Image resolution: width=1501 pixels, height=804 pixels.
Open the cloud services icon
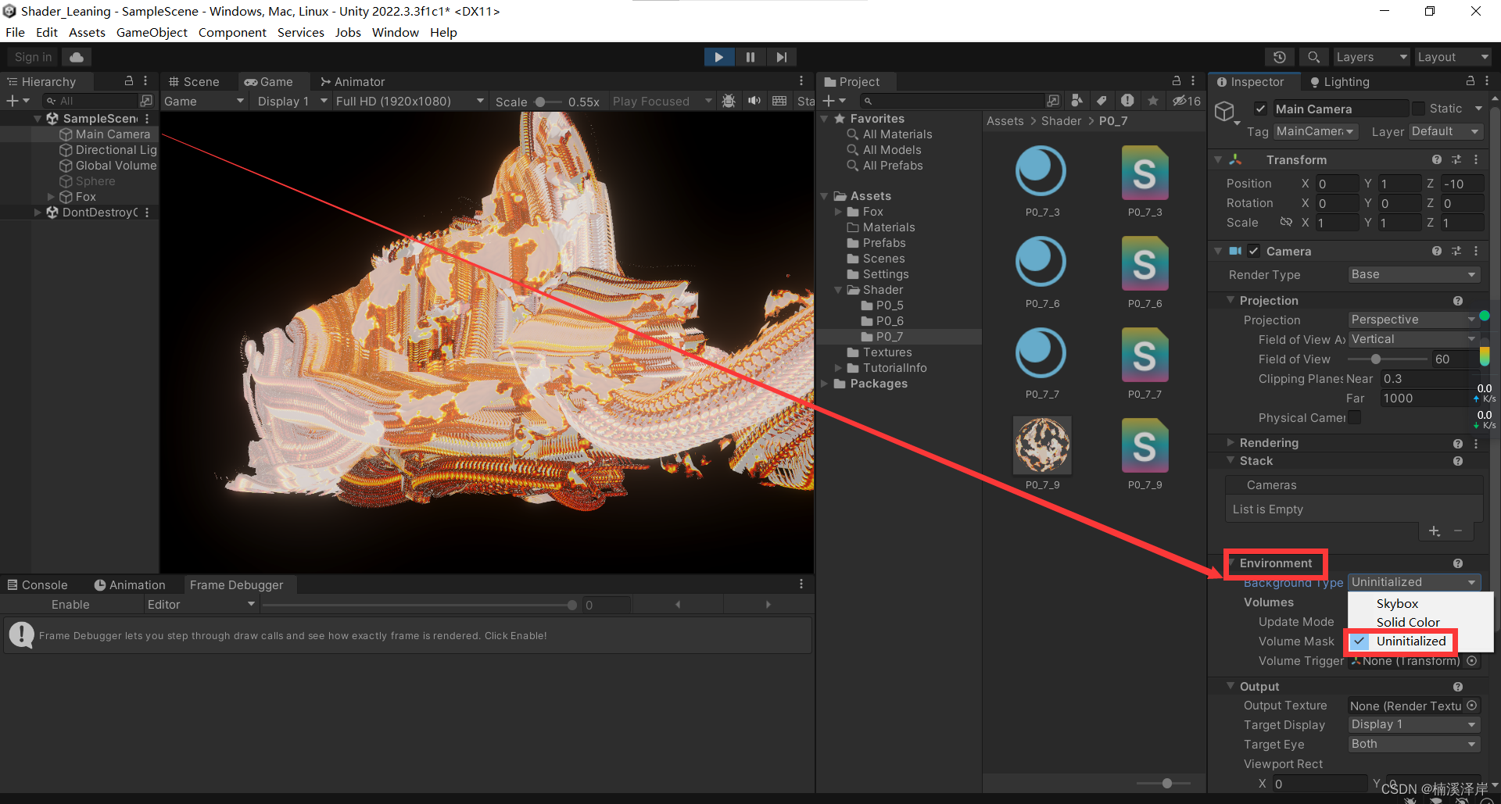(x=77, y=57)
